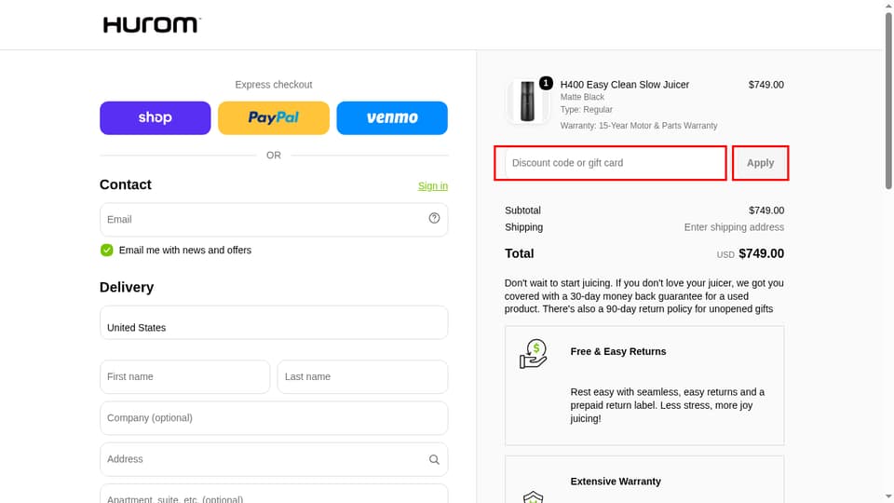Click the Free & Easy Returns heading
This screenshot has width=894, height=503.
pyautogui.click(x=618, y=352)
